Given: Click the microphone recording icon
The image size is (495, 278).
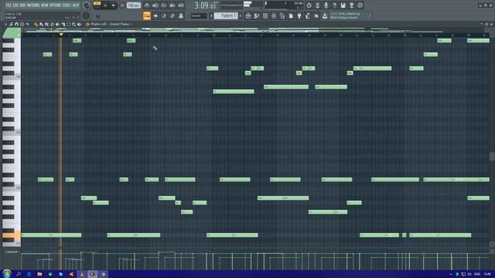Looking at the screenshot, I should coord(326,5).
